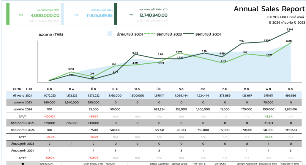This screenshot has width=306, height=165.
Task: Click the dashed green 2023 sales legend line
Action: [x=149, y=34]
